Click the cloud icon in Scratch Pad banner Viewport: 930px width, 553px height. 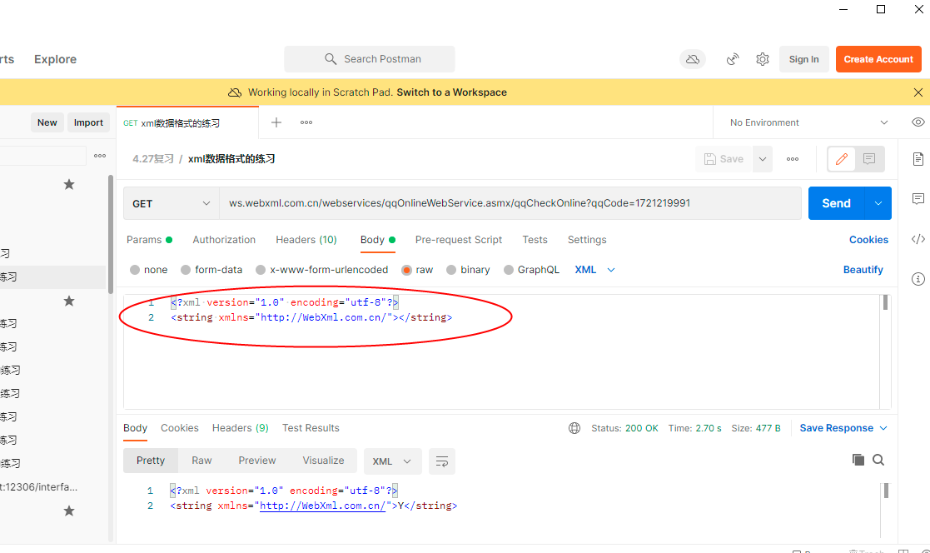[x=235, y=92]
